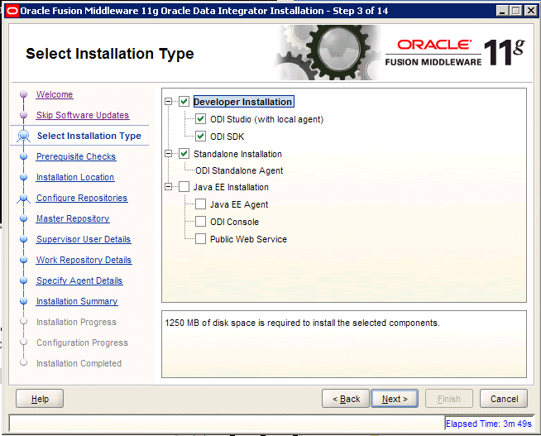This screenshot has height=436, width=541.
Task: Go to Master Repository step
Action: click(73, 218)
